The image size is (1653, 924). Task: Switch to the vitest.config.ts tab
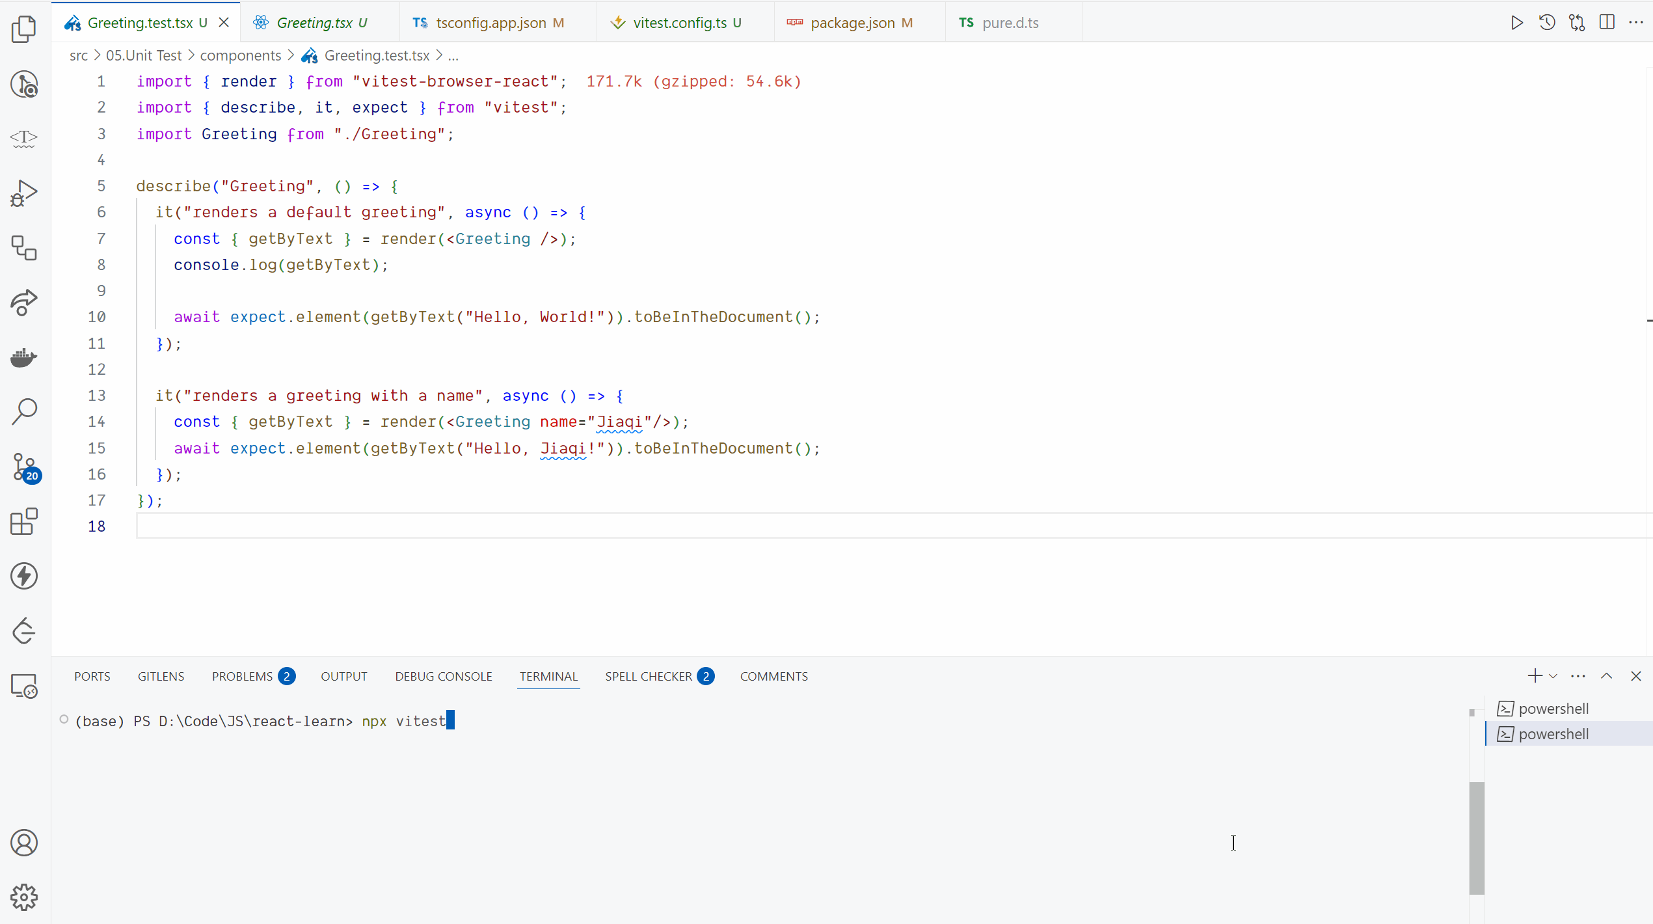(x=679, y=23)
